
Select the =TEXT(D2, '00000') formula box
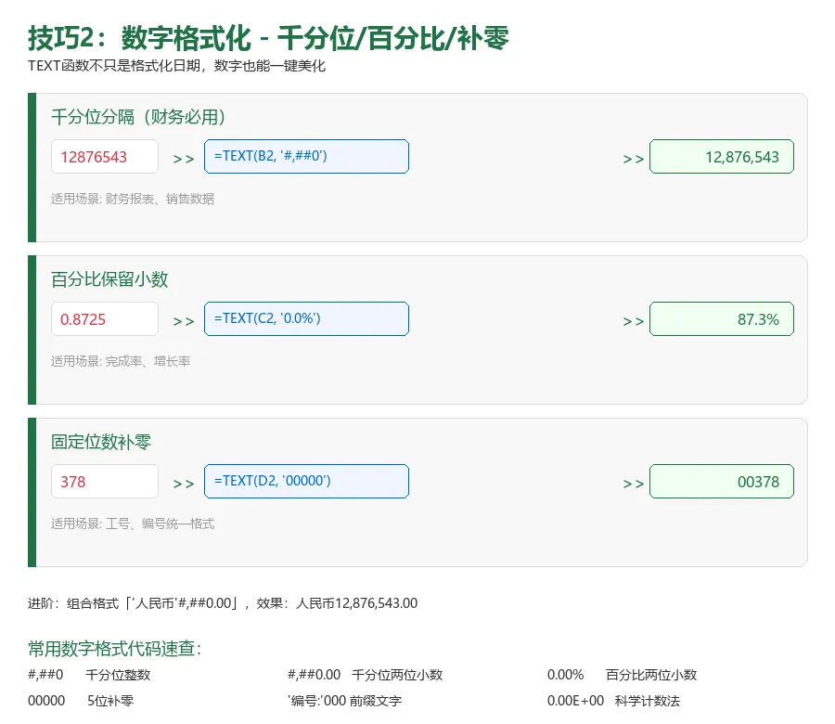coord(306,482)
